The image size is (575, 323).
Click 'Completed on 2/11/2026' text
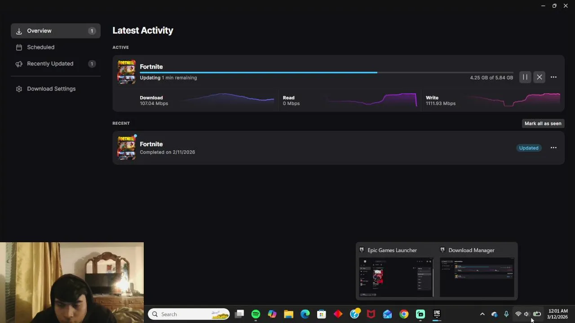(167, 152)
